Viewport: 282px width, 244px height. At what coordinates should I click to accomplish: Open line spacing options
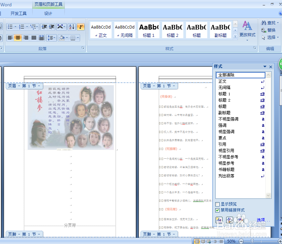(51, 38)
